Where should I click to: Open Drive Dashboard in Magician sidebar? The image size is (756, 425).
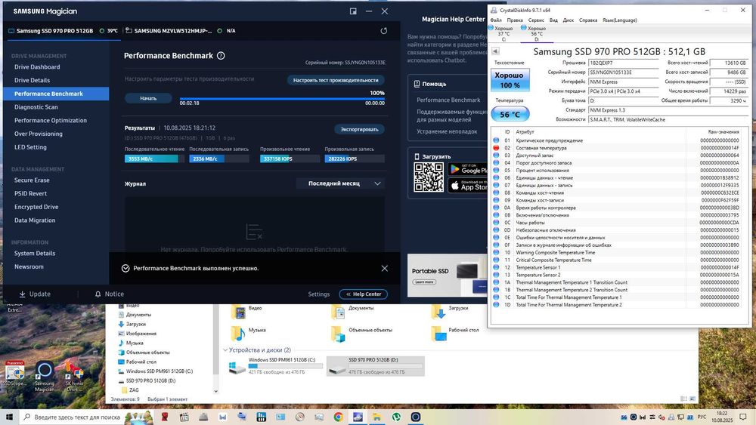pos(37,67)
